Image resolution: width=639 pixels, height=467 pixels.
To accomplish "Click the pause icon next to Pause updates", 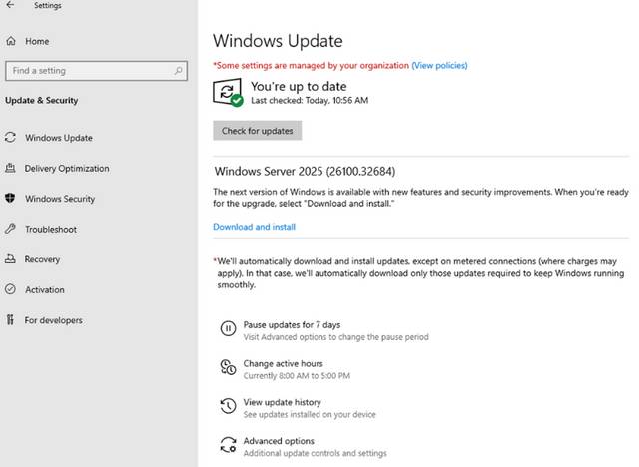I will tap(228, 328).
